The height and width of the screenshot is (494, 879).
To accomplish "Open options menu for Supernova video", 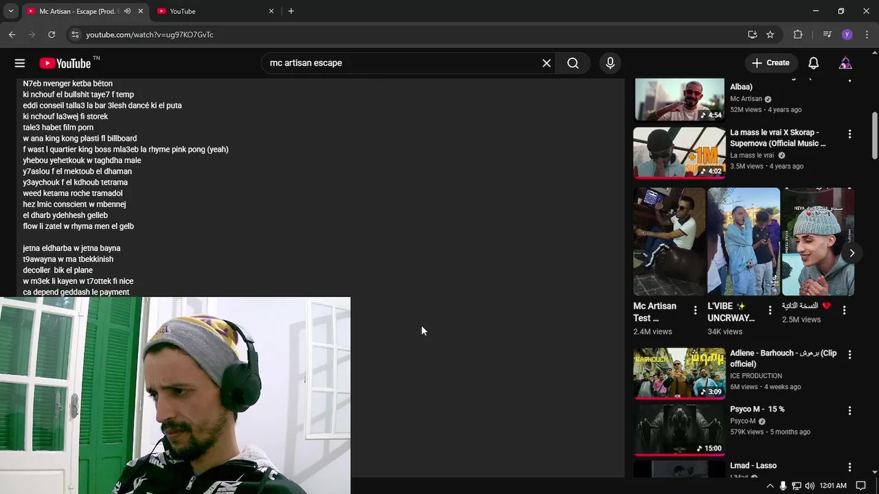I will click(x=849, y=134).
